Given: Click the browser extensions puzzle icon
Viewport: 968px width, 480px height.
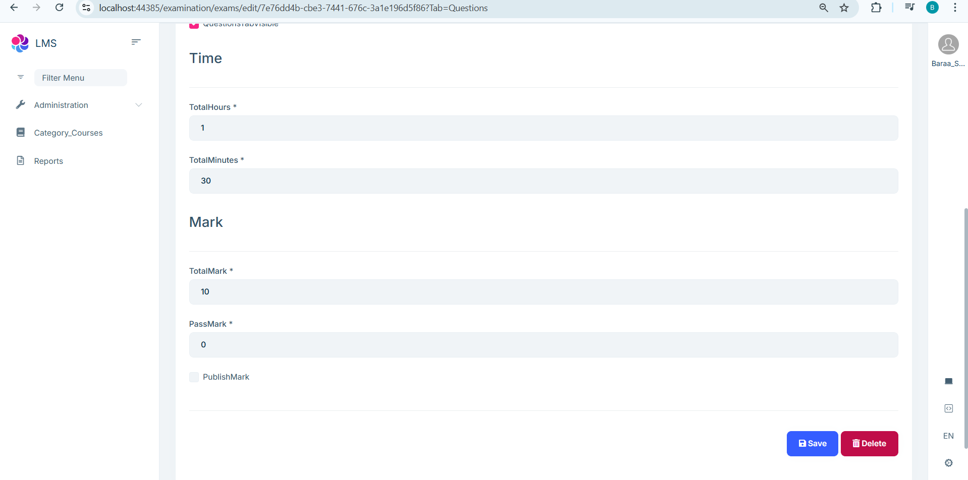Looking at the screenshot, I should (x=876, y=8).
